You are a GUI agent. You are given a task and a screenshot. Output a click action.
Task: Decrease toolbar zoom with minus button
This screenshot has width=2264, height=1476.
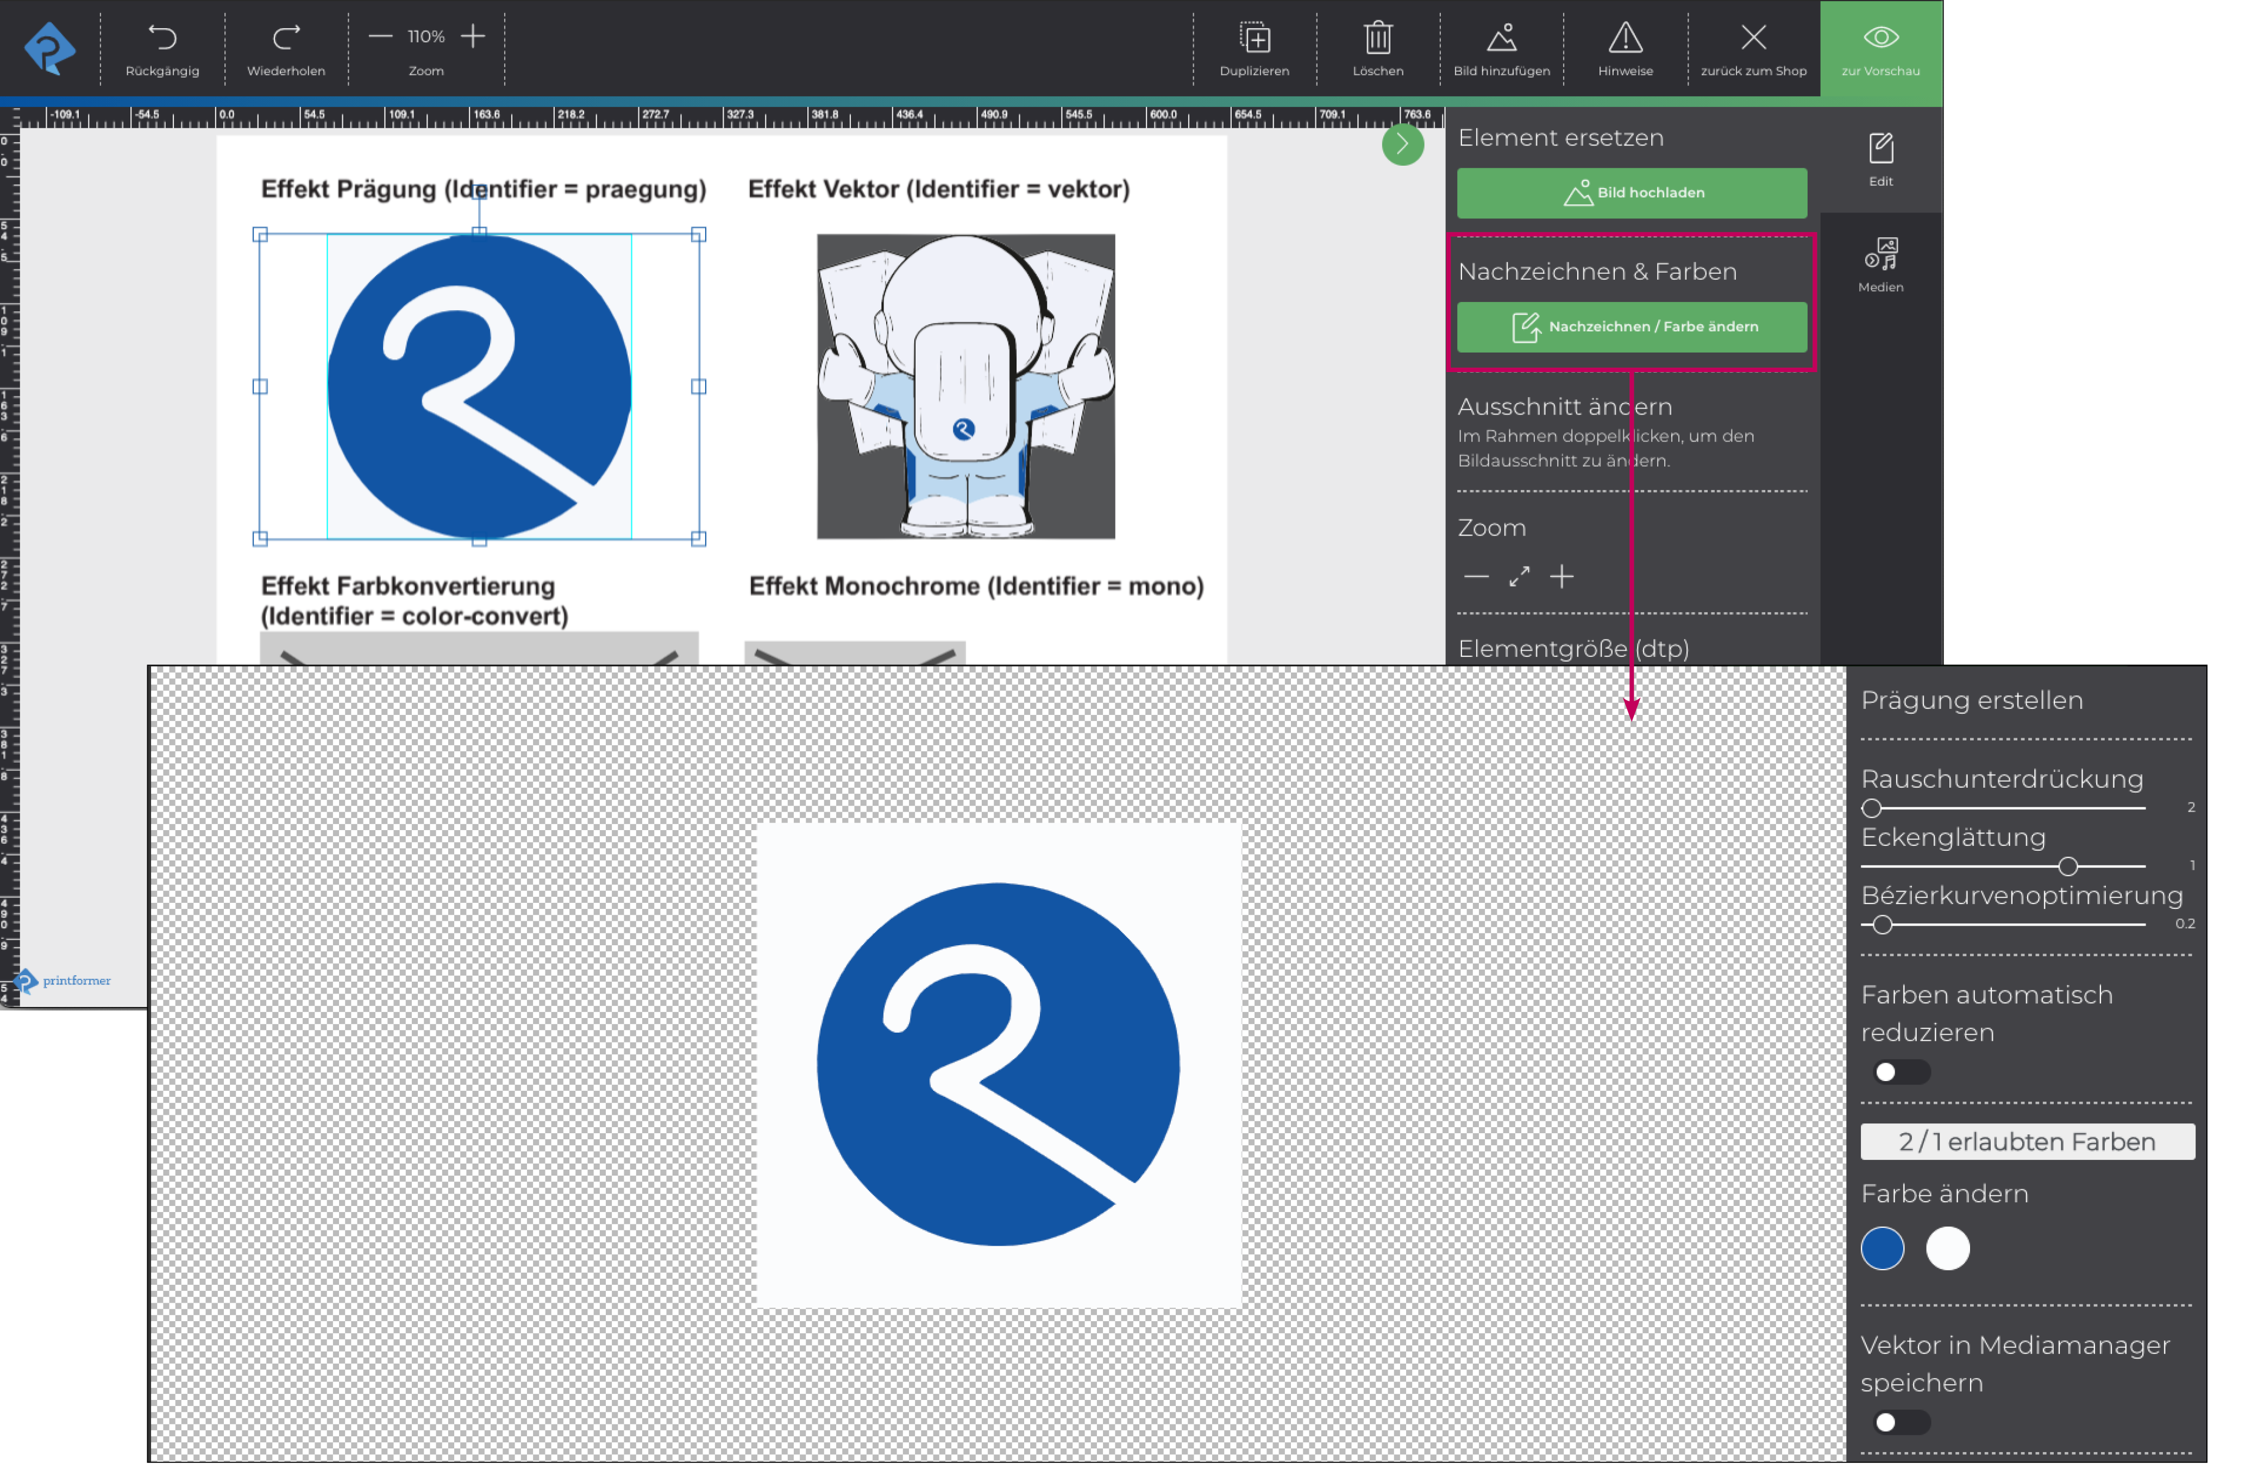(380, 36)
